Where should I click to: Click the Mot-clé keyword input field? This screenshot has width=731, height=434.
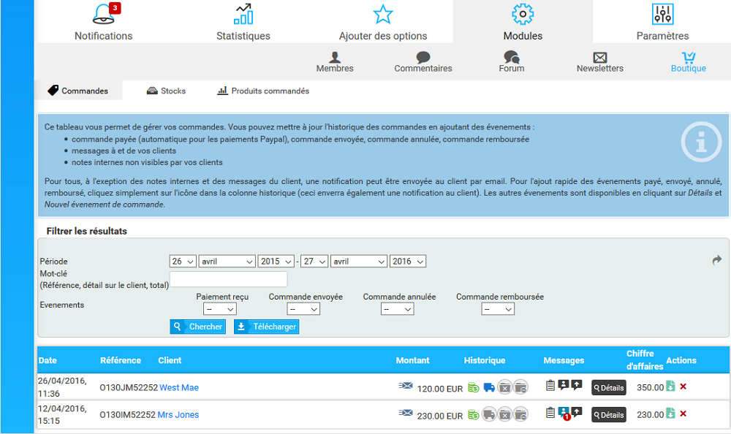click(228, 279)
